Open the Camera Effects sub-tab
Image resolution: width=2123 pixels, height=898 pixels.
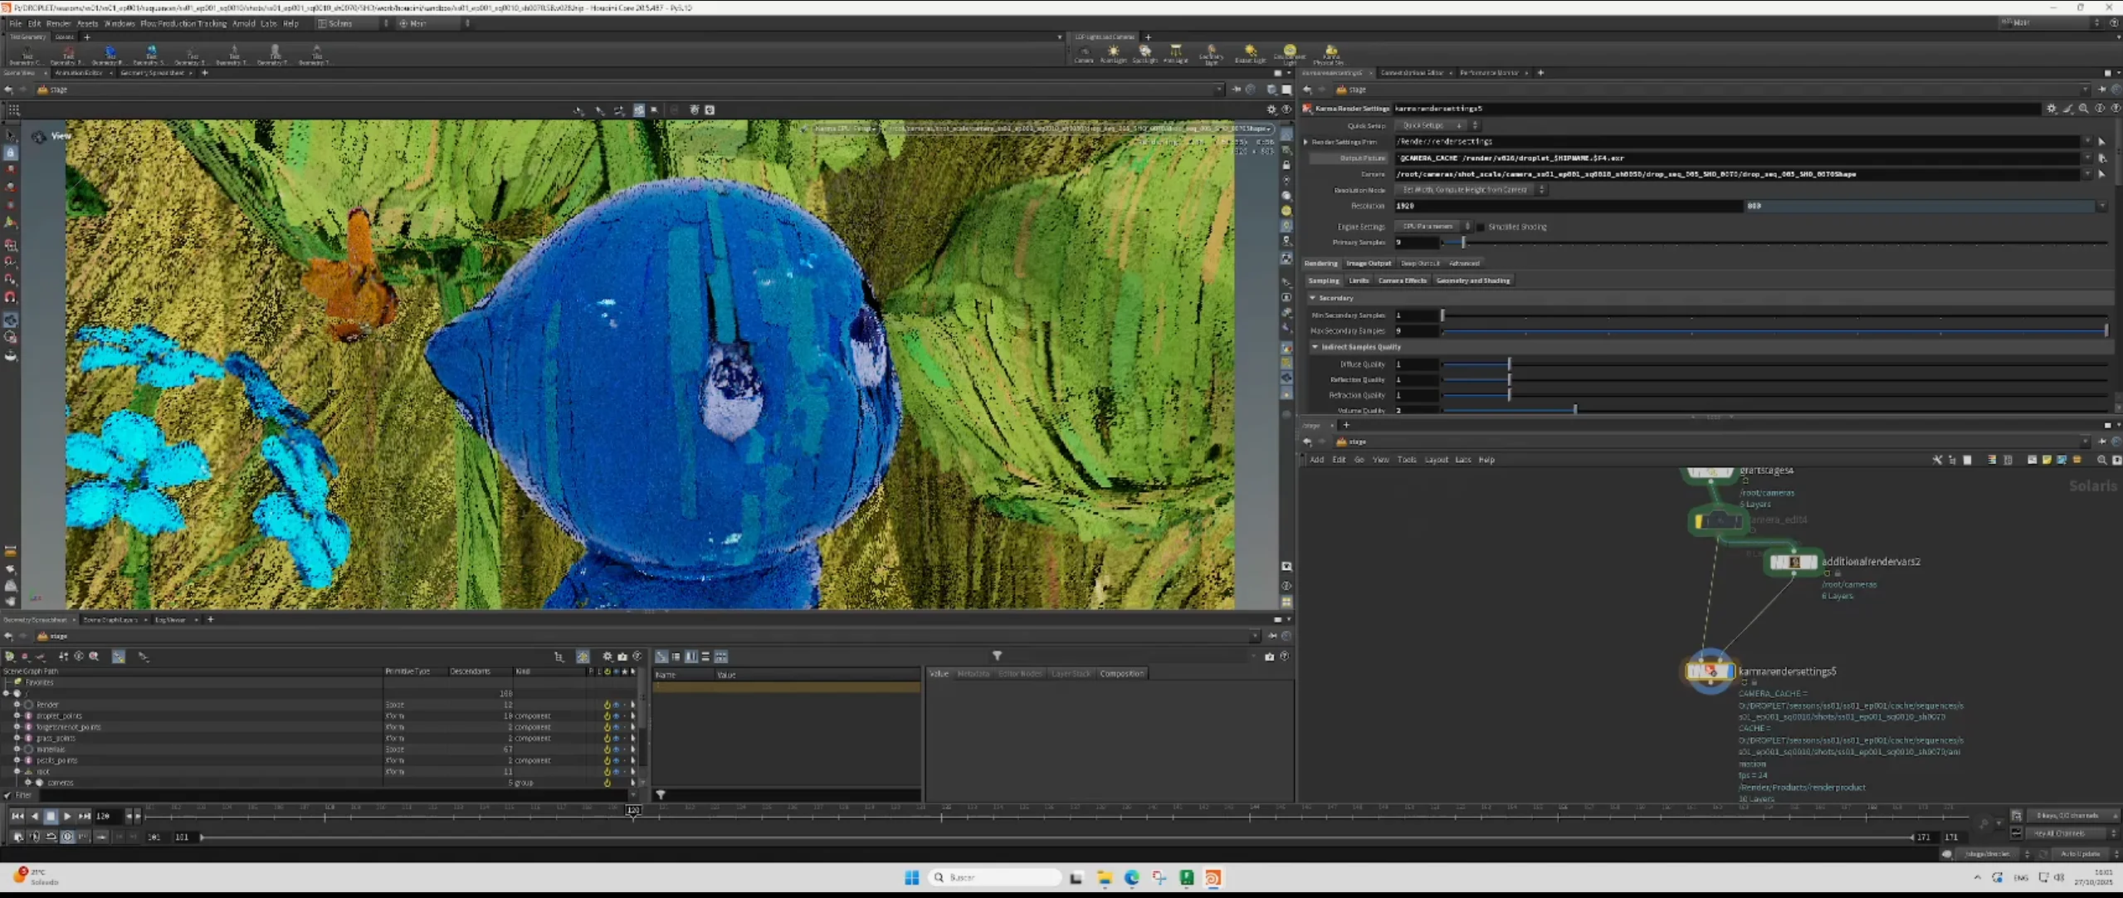click(1402, 281)
